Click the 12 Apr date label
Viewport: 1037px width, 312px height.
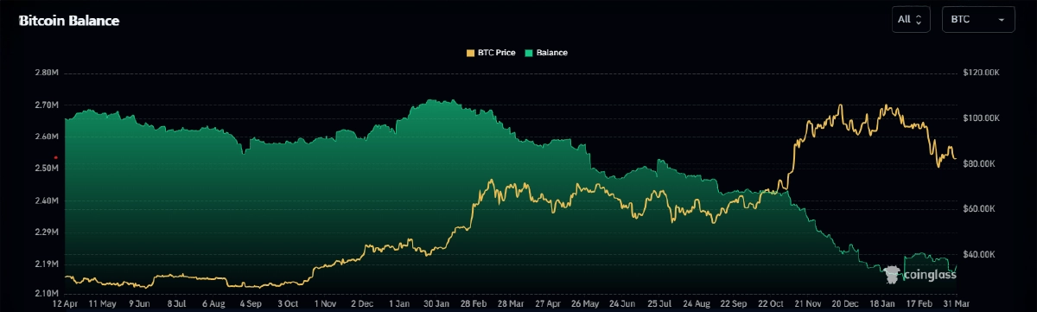click(65, 304)
